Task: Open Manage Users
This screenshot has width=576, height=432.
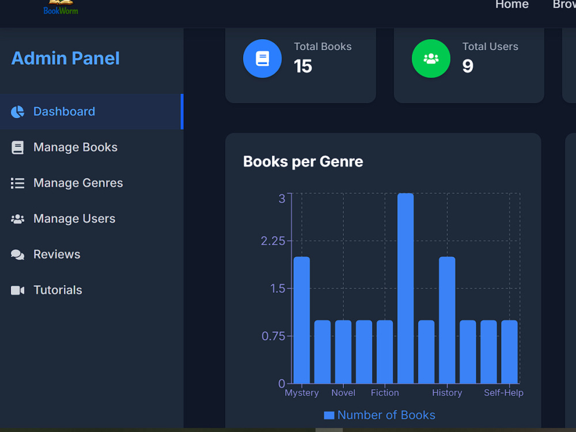Action: click(92, 218)
